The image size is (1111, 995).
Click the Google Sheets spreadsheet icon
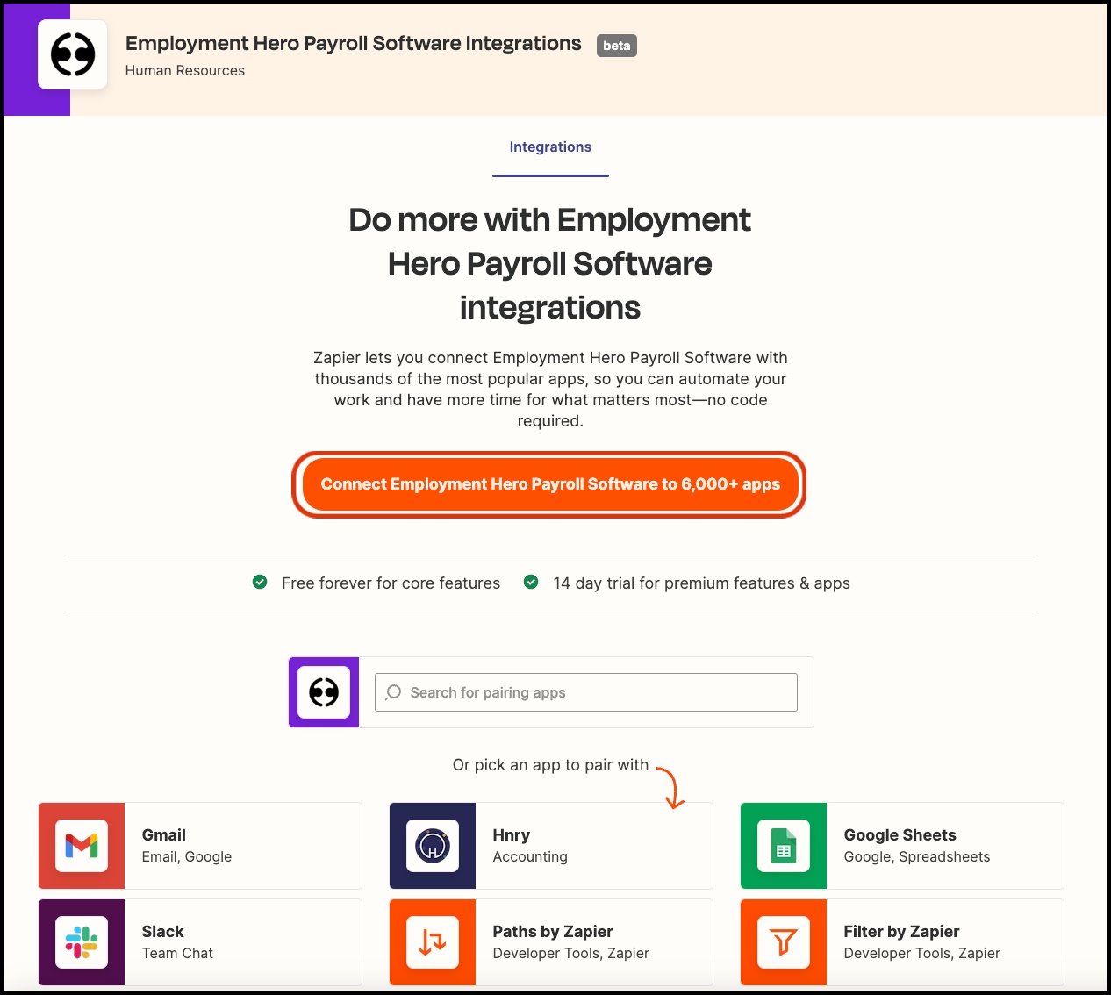tap(784, 846)
